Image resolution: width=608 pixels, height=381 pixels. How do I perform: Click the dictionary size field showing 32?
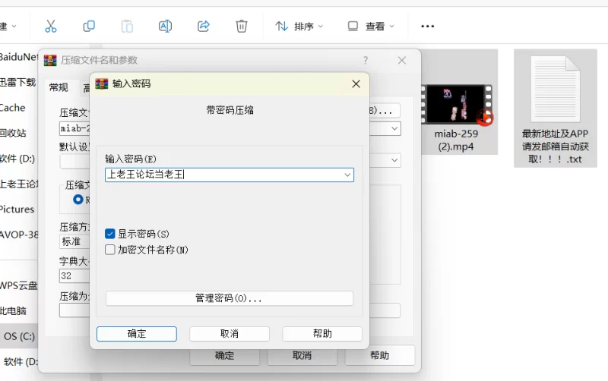point(74,276)
